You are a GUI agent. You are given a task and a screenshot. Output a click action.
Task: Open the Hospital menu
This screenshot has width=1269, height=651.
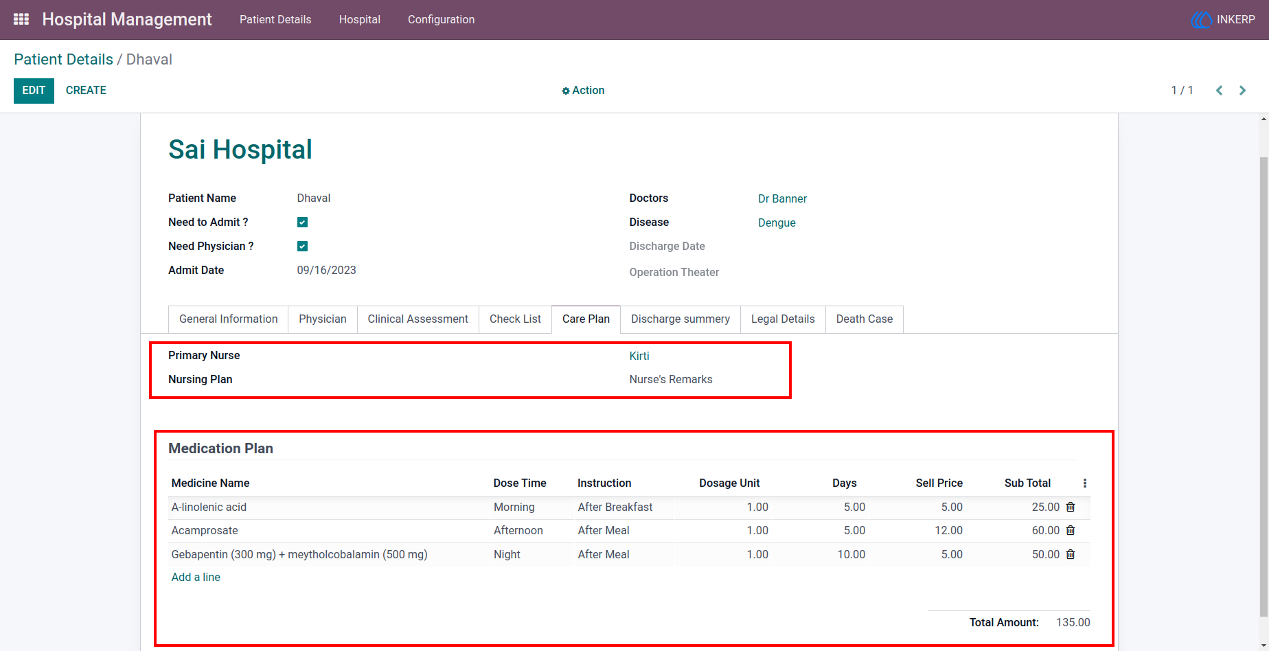(360, 19)
